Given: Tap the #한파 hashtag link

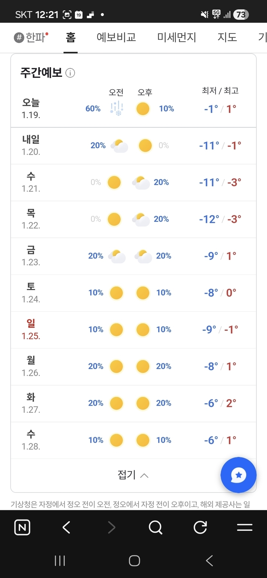Looking at the screenshot, I should pos(31,38).
